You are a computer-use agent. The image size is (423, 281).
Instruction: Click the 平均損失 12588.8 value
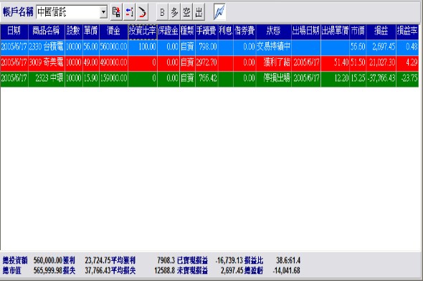click(165, 270)
